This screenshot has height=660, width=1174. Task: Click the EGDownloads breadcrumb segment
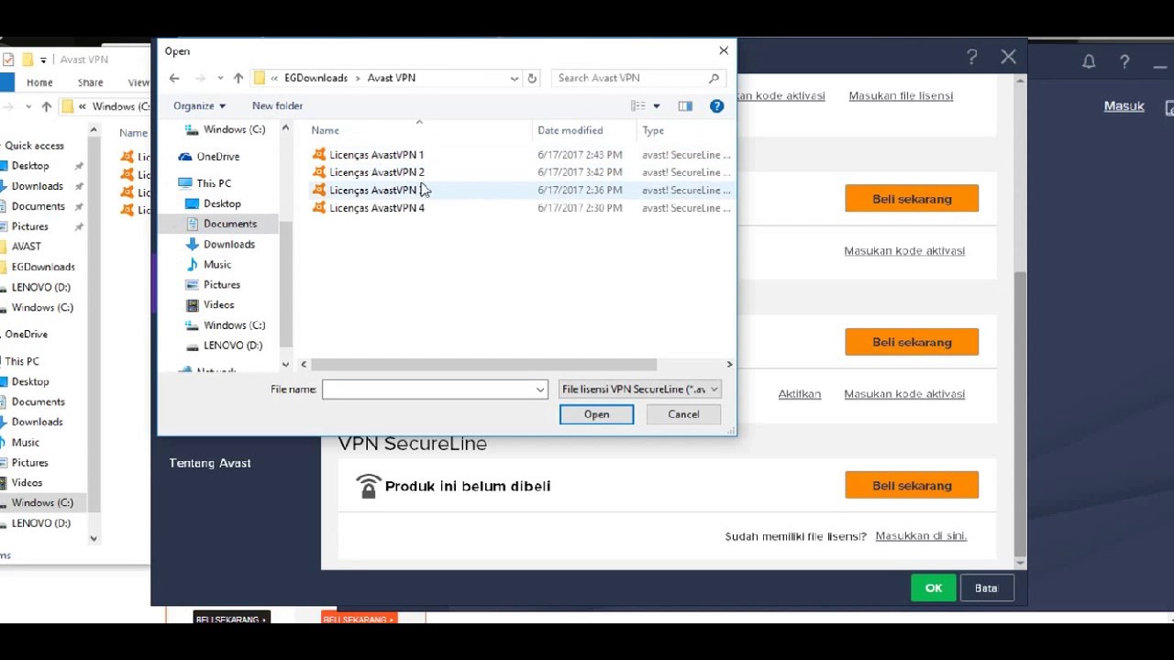[x=316, y=78]
